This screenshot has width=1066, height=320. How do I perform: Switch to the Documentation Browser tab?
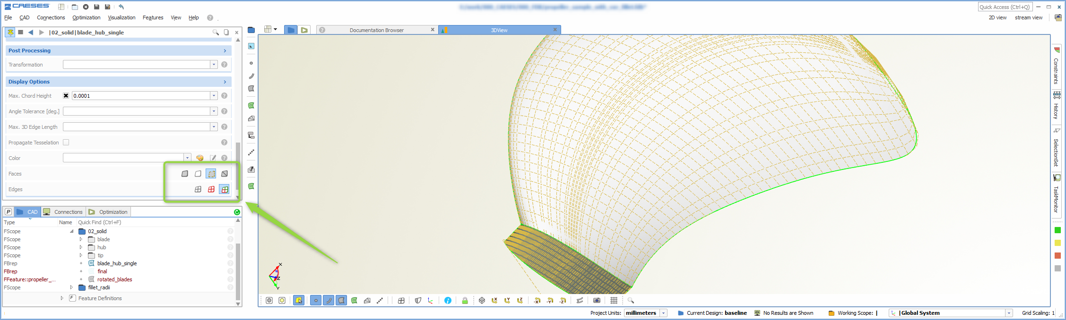point(376,30)
